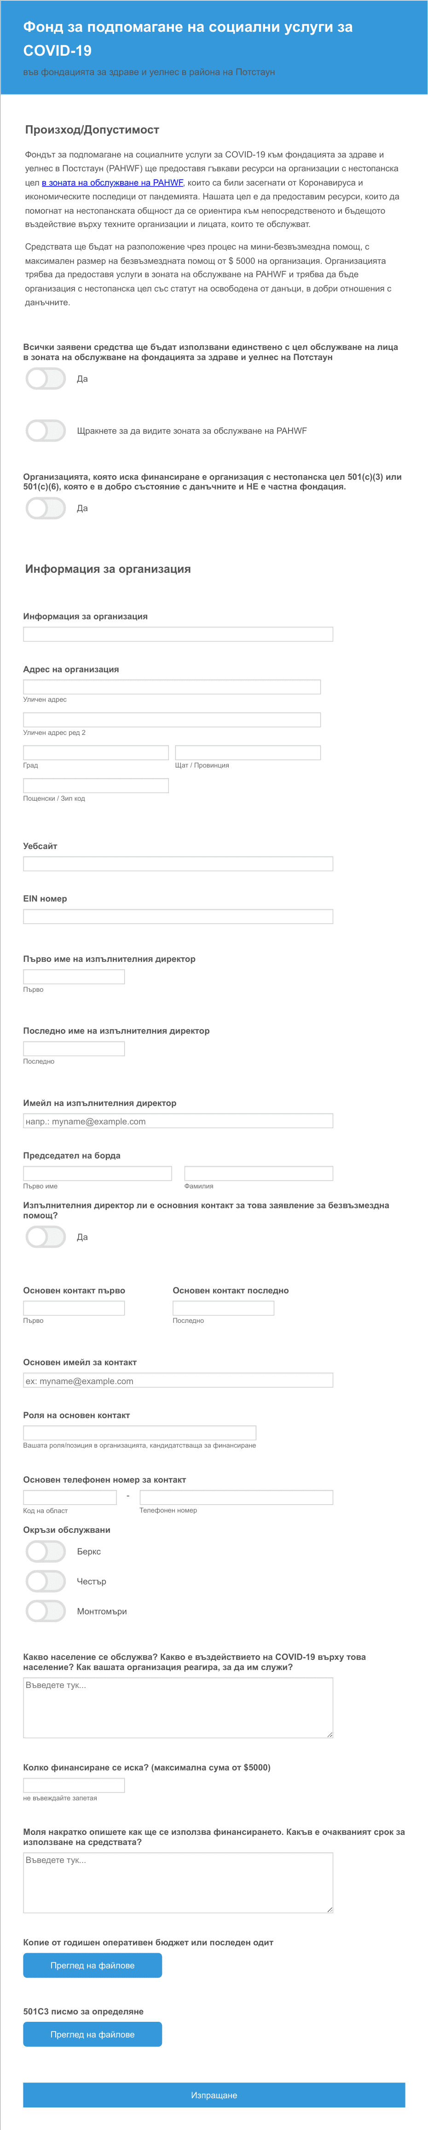Click the Пощенски / Зип код field
The image size is (428, 2130).
[96, 786]
